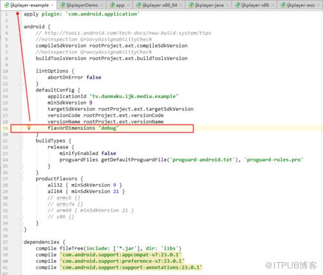Click line number 37 in the gutter
This screenshot has width=323, height=275.
click(5, 242)
